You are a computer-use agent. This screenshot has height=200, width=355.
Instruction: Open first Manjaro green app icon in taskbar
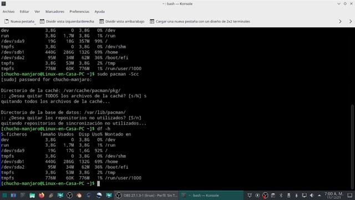coord(60,195)
